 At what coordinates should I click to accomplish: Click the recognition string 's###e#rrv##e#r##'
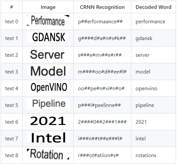click(x=100, y=55)
